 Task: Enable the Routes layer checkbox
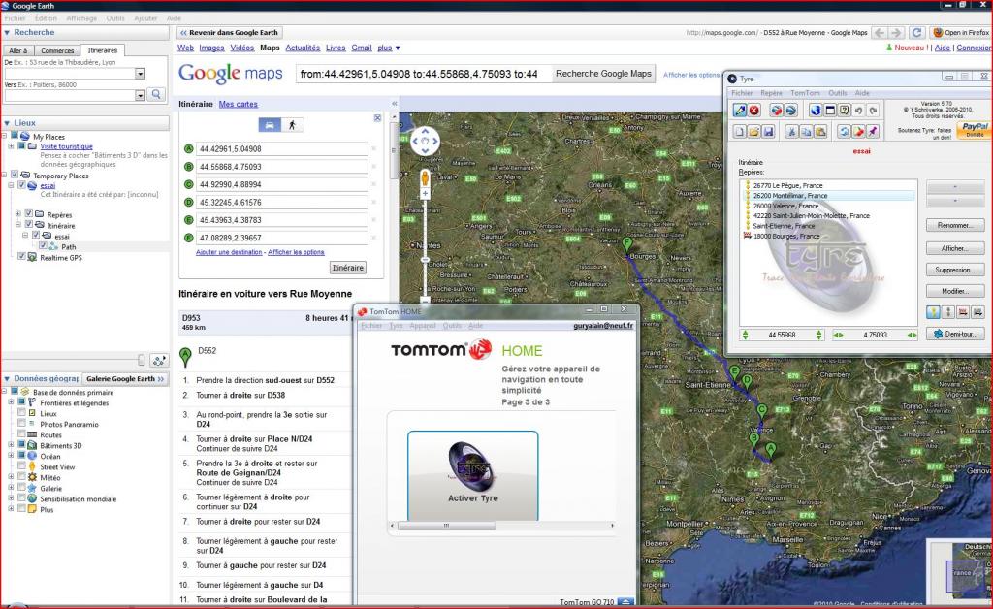click(21, 434)
